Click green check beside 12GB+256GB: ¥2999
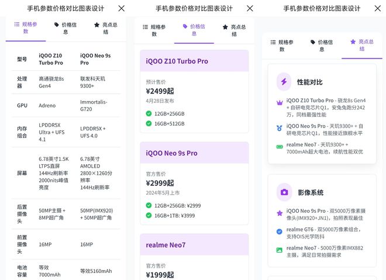The image size is (386, 280). (149, 205)
